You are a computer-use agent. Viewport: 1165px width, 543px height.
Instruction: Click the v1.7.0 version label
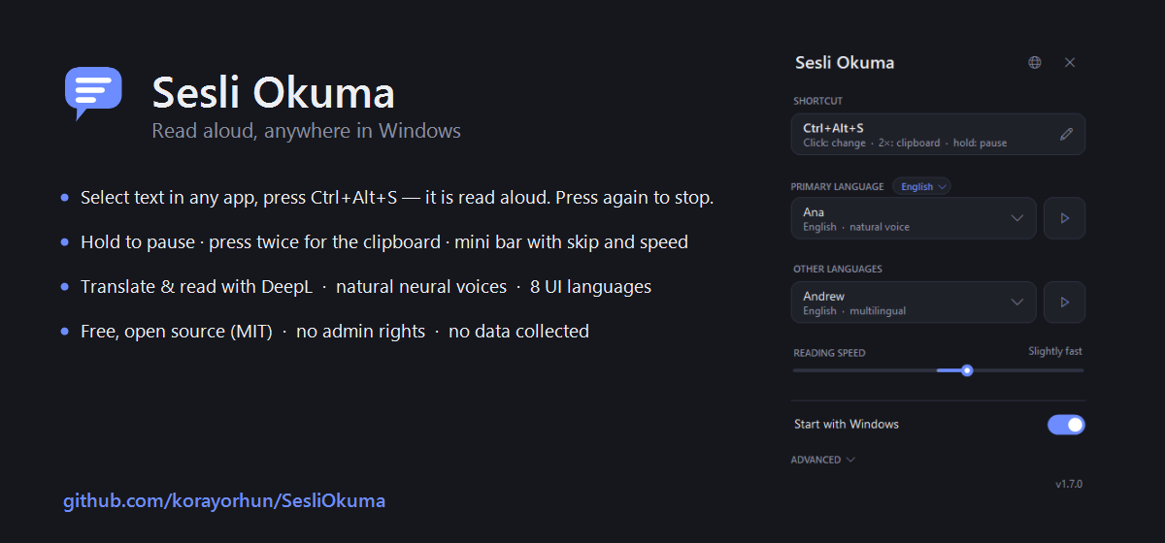coord(1069,483)
